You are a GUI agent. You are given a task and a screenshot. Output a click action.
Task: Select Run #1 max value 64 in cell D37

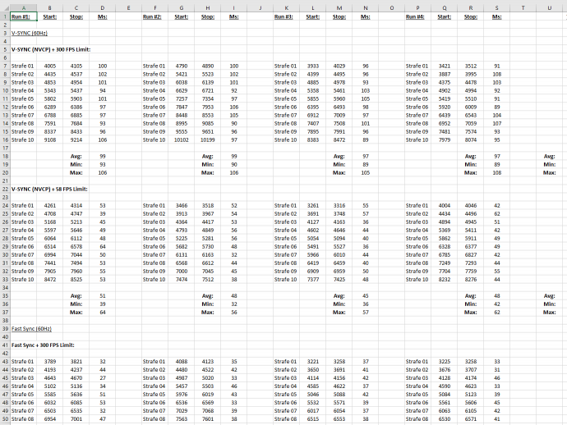[103, 313]
